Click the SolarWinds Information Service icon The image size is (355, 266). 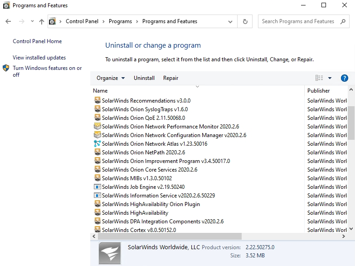97,196
